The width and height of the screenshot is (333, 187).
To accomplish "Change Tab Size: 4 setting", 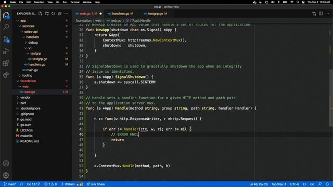I will coord(279,184).
